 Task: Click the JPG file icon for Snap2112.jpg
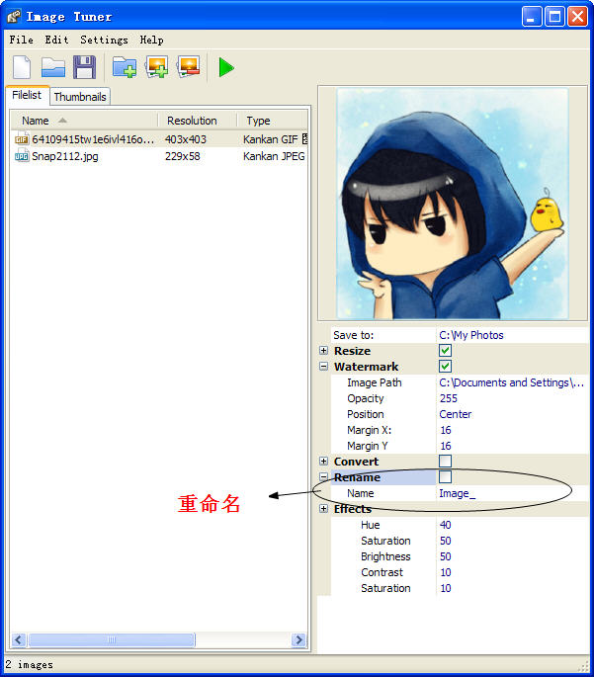point(22,156)
